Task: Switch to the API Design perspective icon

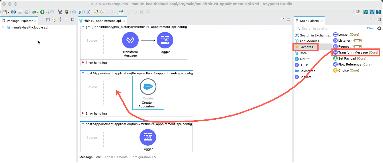Action: (x=378, y=12)
